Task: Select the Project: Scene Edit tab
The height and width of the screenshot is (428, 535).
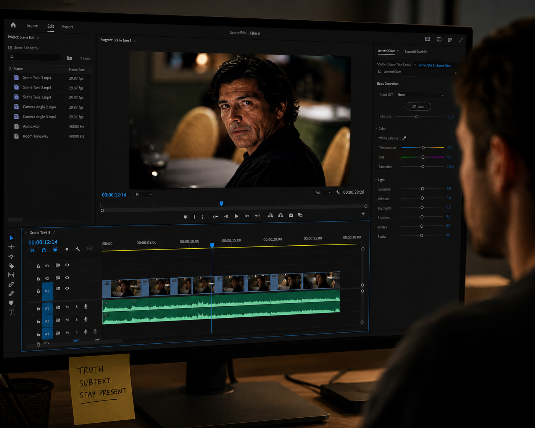Action: coord(21,37)
